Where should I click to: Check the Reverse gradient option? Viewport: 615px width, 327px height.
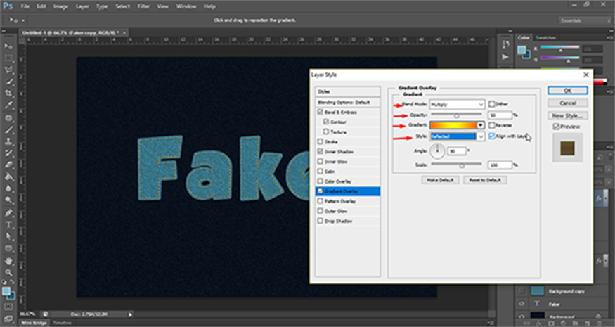[492, 124]
